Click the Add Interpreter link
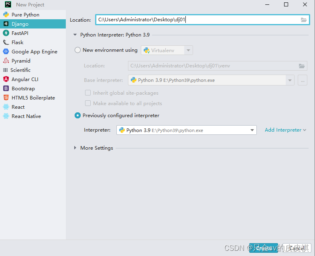The image size is (315, 256). tap(285, 130)
